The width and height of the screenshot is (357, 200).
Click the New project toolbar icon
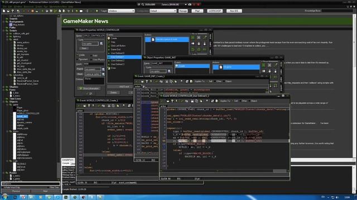pyautogui.click(x=4, y=11)
